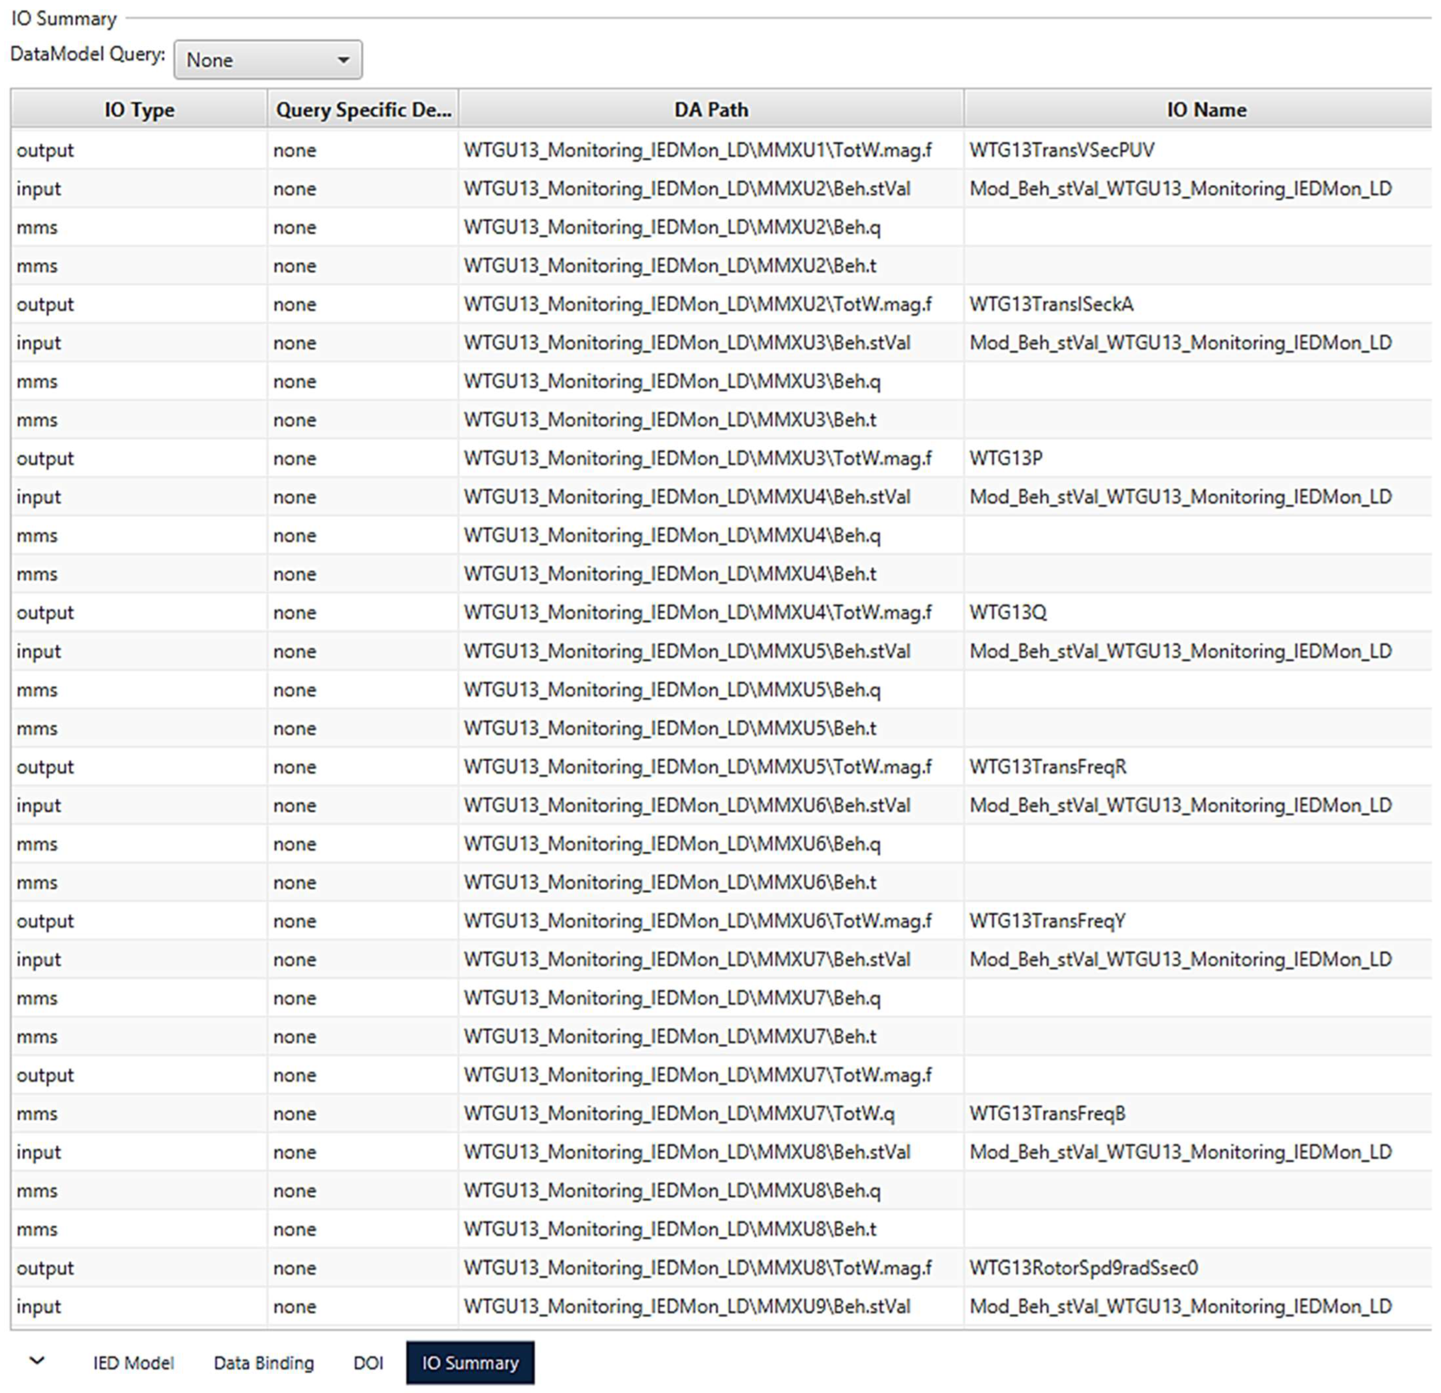Select the MMXU1\TotW.mag.f DA path row
The image size is (1441, 1393).
(x=697, y=150)
